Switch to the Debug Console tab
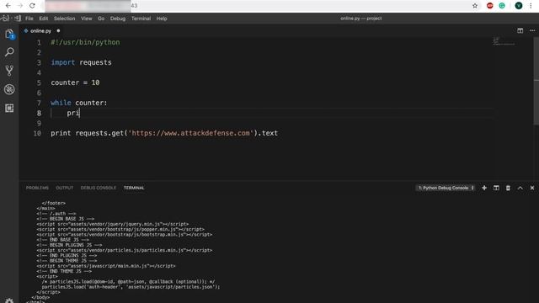Image resolution: width=539 pixels, height=303 pixels. click(99, 188)
